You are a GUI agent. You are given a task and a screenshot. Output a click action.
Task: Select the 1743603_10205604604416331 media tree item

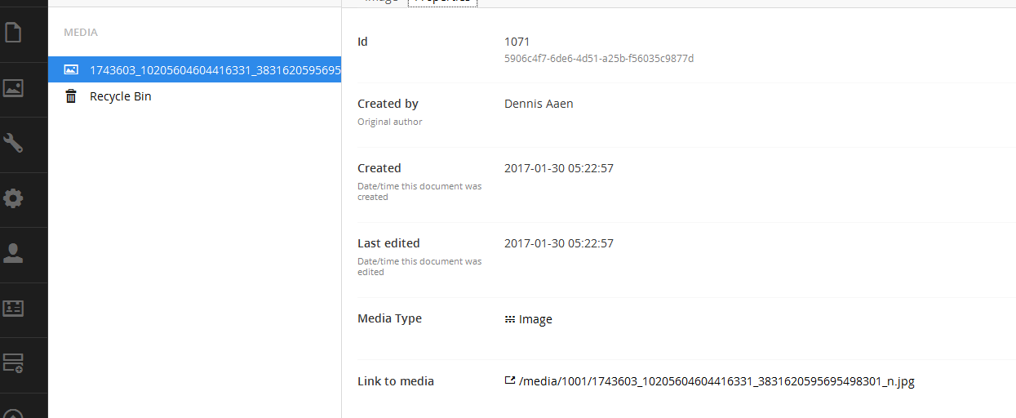[194, 69]
